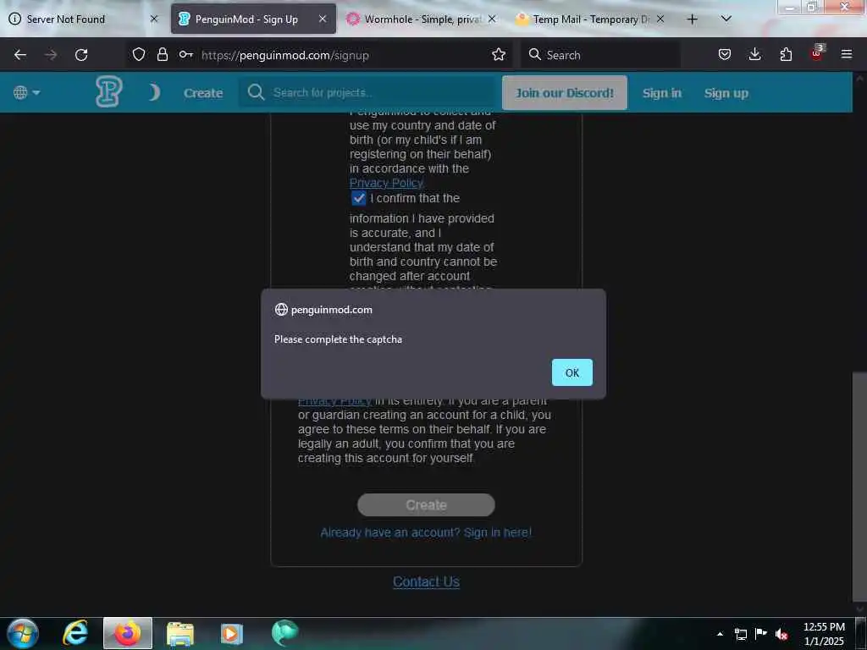Viewport: 867px width, 650px height.
Task: Switch to the Temp Mail tab
Action: (589, 19)
